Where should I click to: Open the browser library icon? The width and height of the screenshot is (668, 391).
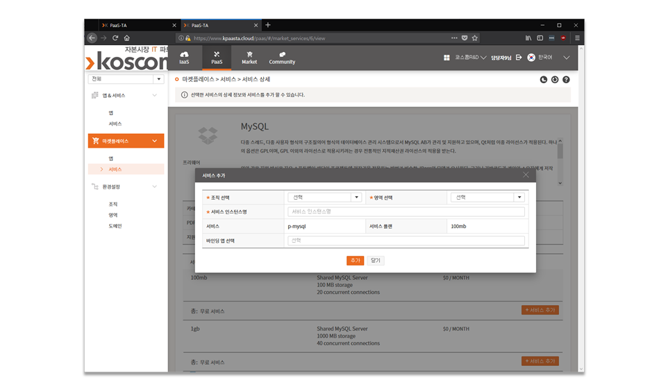coord(528,38)
